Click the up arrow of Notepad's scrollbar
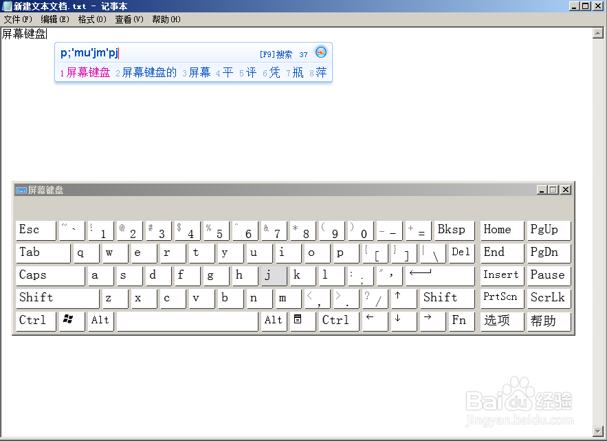607x441 pixels. [599, 32]
